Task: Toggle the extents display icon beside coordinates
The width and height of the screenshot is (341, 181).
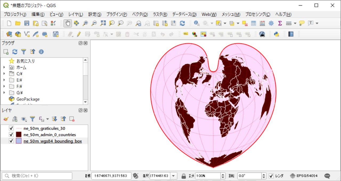Action: (x=136, y=176)
